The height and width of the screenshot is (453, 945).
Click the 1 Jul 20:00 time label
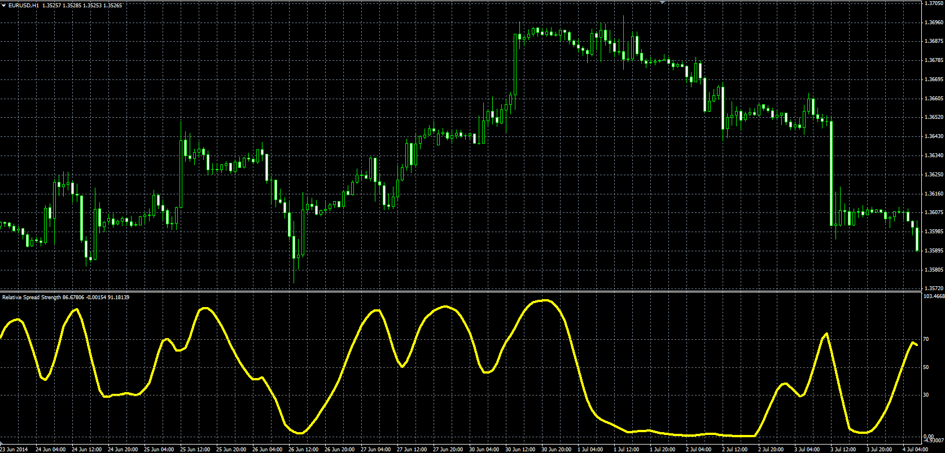coord(664,450)
